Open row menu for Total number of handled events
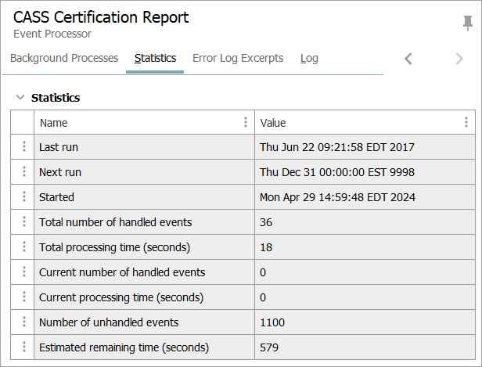The image size is (482, 367). point(23,222)
